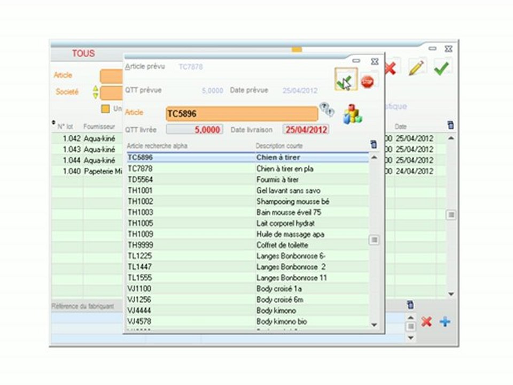Viewport: 513px width, 385px height.
Task: Click the Body kimono bio description
Action: coord(282,321)
